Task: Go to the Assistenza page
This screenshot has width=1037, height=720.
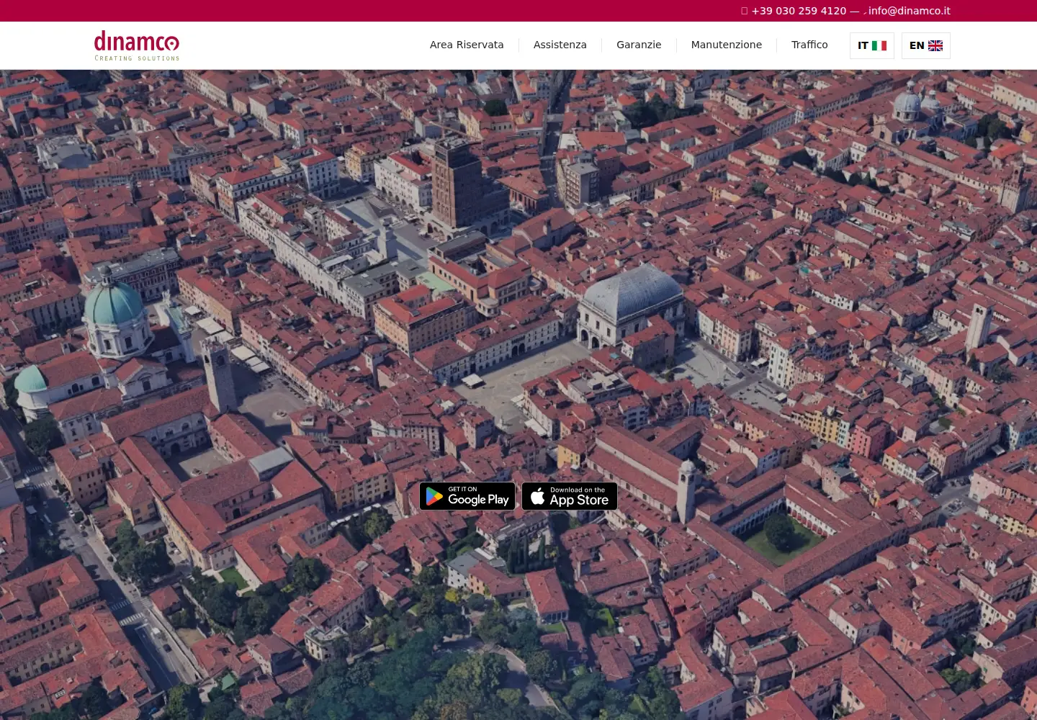Action: point(560,45)
